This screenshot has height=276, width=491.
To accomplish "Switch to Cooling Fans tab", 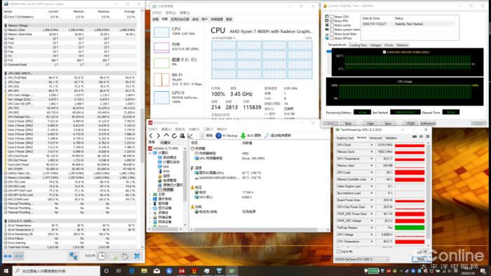I will (x=358, y=46).
